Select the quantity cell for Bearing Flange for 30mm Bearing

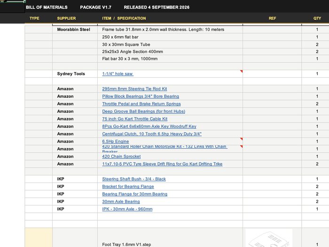315,194
